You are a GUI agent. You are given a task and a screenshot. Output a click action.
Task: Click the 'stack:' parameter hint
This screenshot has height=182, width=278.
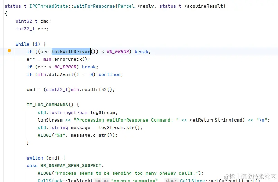(x=172, y=180)
